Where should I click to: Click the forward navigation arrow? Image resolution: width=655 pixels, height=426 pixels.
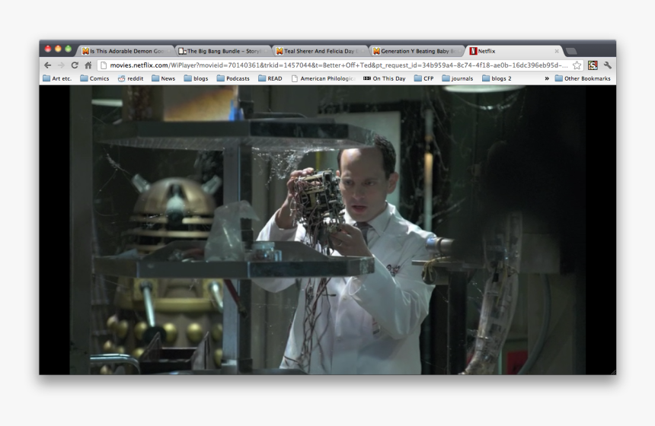pos(61,65)
